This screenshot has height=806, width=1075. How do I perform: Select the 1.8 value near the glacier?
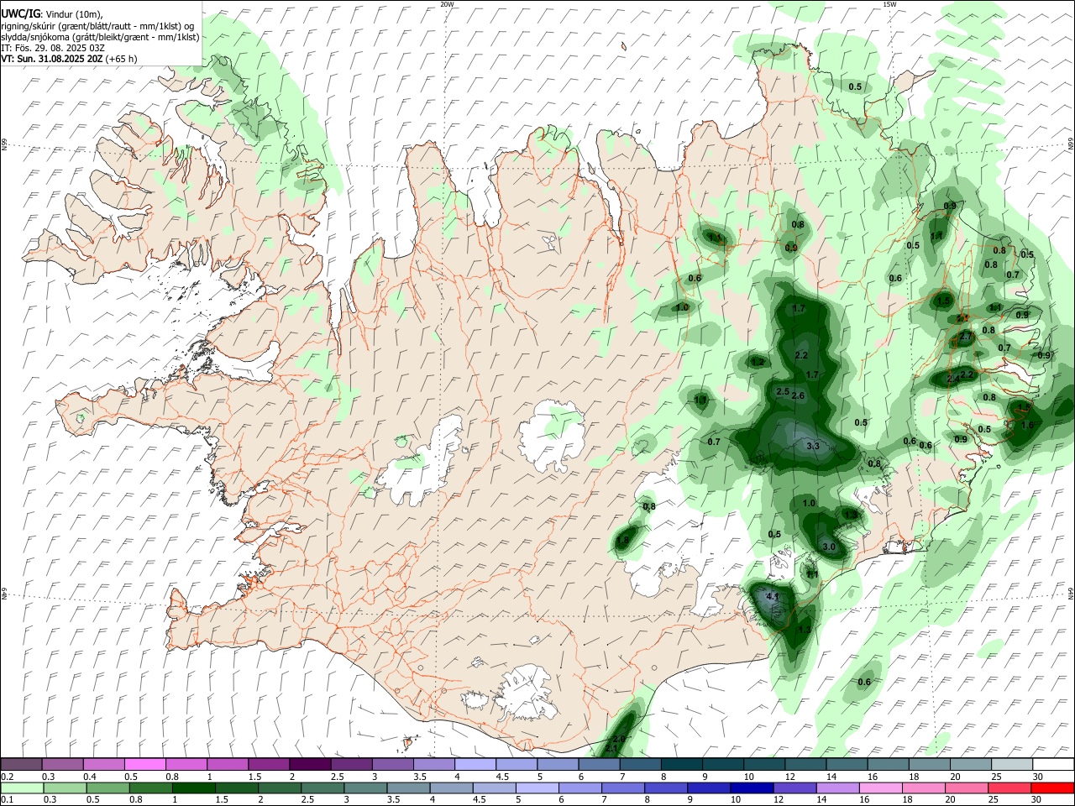622,541
